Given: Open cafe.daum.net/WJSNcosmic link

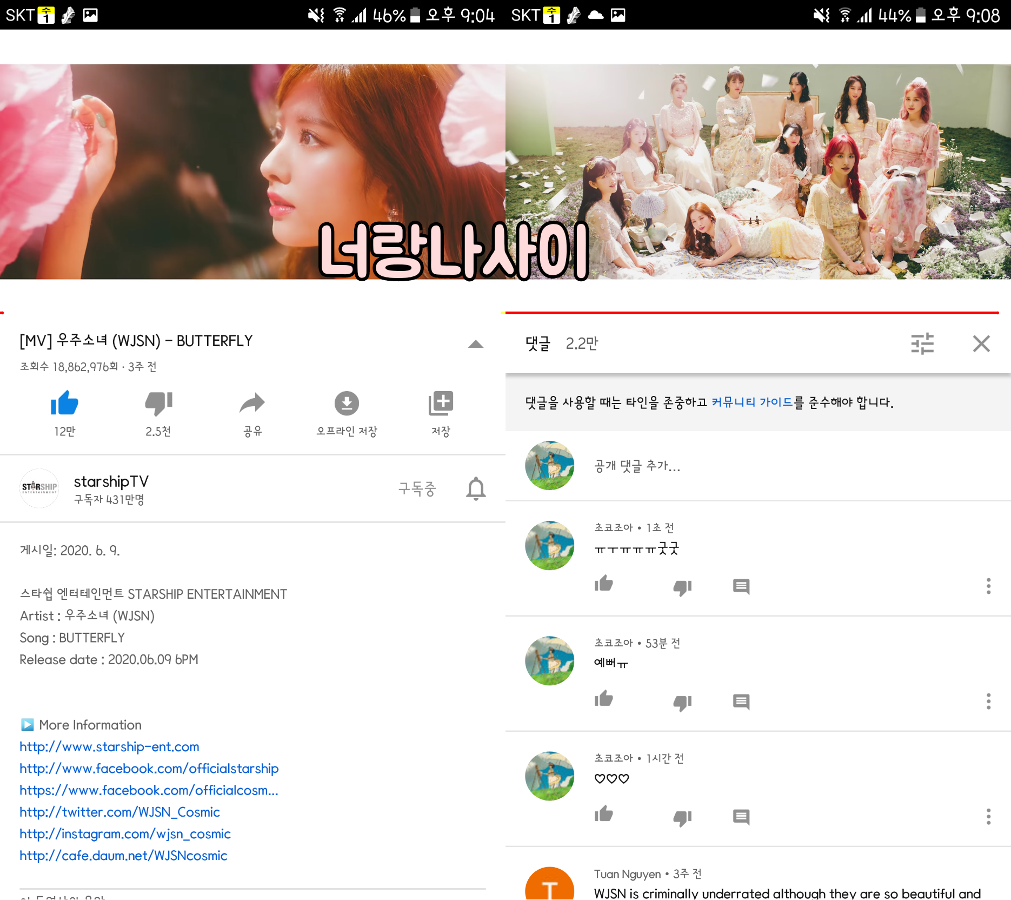Looking at the screenshot, I should (x=123, y=856).
